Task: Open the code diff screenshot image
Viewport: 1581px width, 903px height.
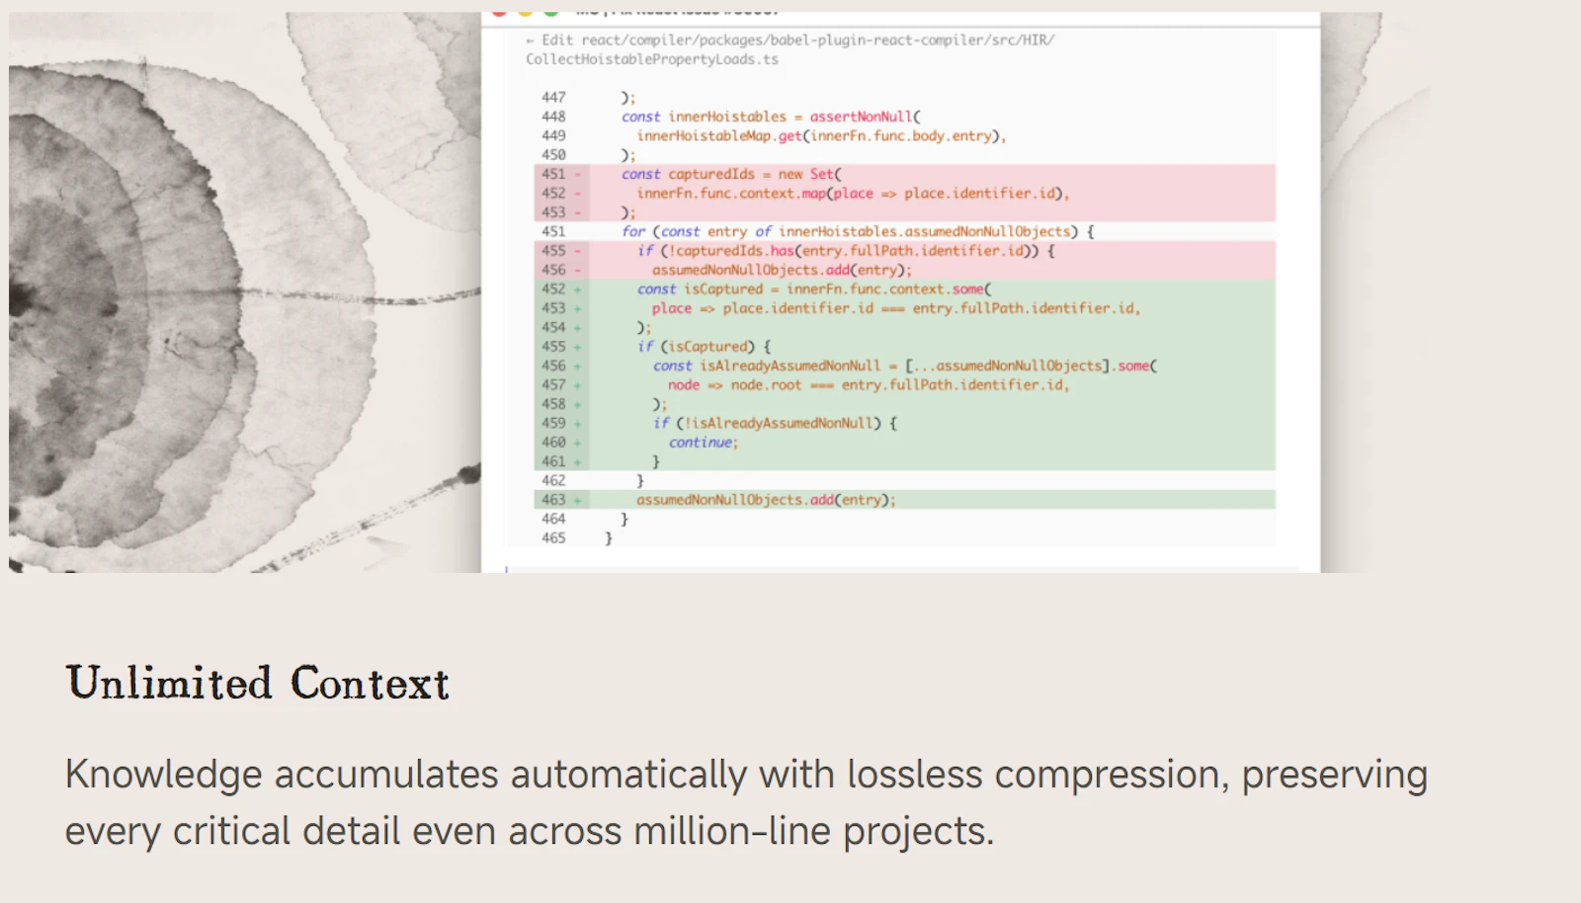Action: (x=720, y=292)
